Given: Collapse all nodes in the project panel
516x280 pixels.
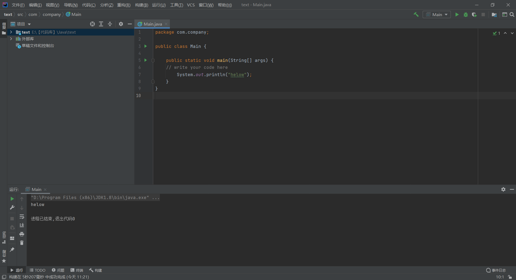Looking at the screenshot, I should (x=110, y=24).
